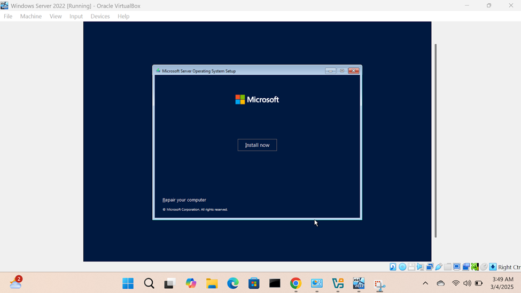Click the recording indicator icon in status bar

pyautogui.click(x=466, y=267)
